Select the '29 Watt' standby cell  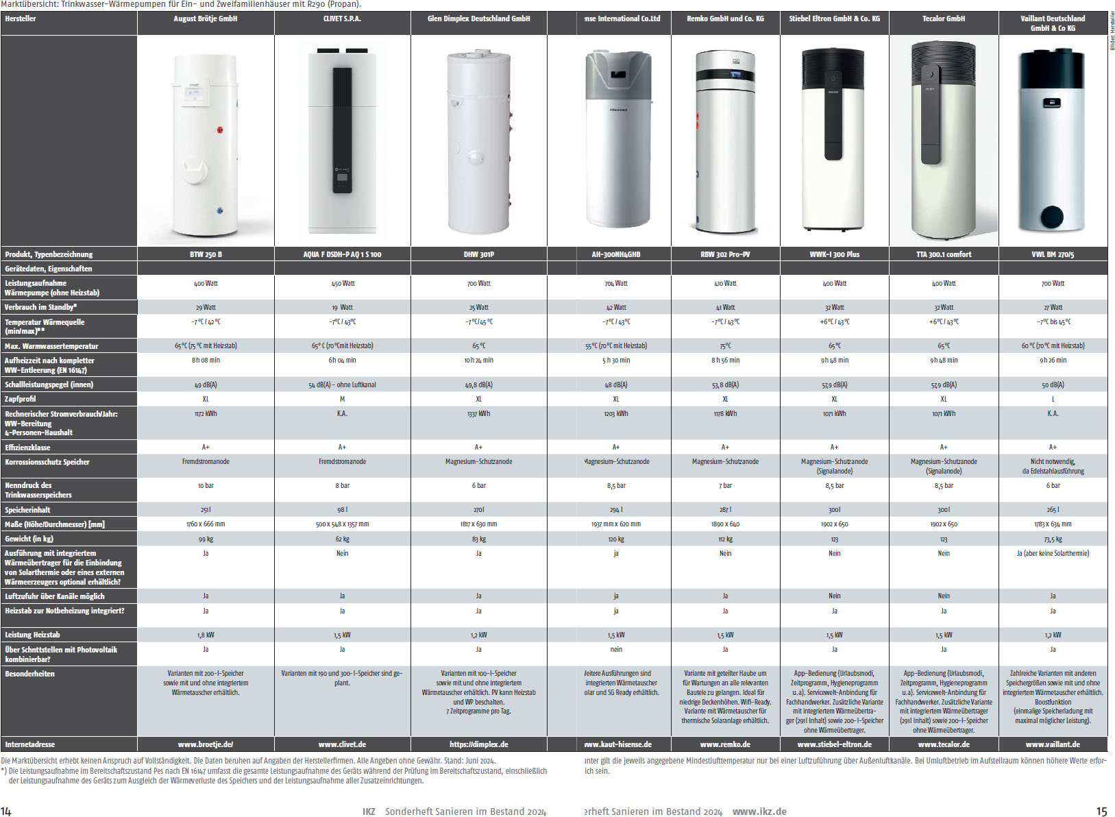point(206,308)
